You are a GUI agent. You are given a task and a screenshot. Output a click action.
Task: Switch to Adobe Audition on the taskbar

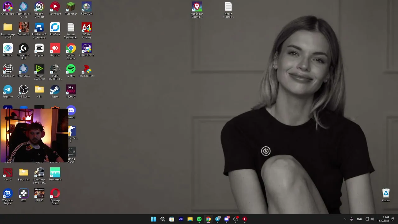coord(181,219)
